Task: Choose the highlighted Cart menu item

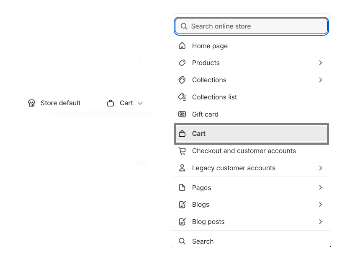Action: tap(251, 134)
